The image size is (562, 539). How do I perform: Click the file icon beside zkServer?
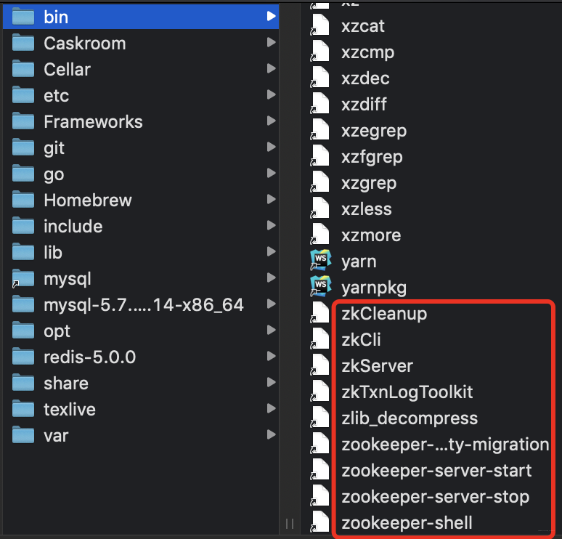click(x=320, y=365)
